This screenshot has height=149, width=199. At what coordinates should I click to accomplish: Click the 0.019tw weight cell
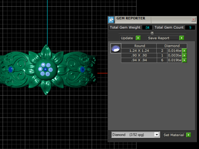(175, 60)
